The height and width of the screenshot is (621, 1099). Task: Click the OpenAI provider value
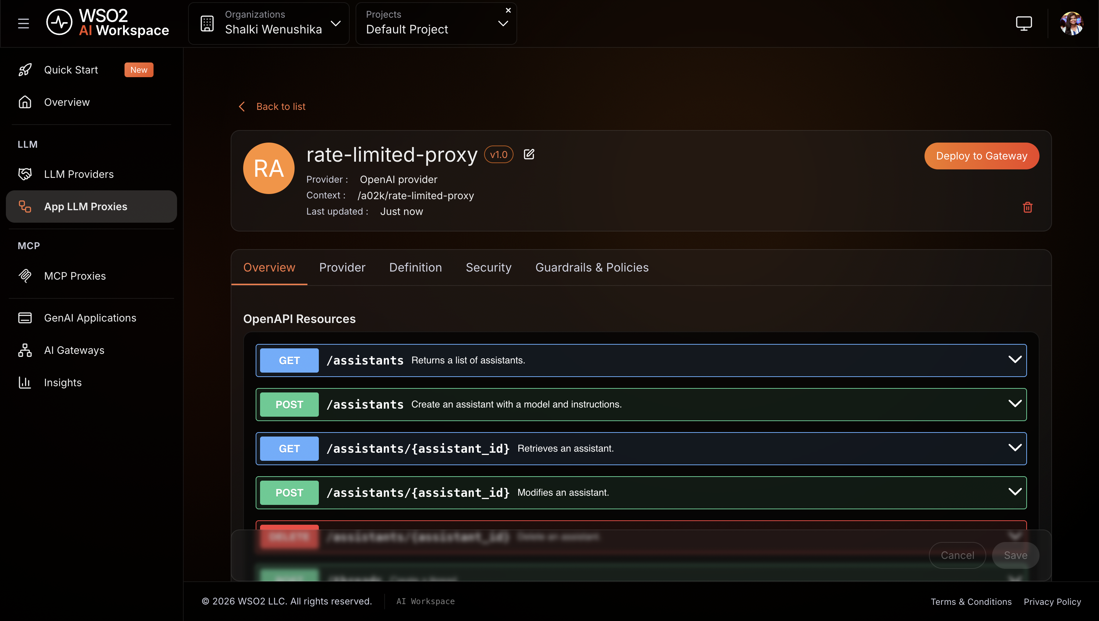[399, 180]
